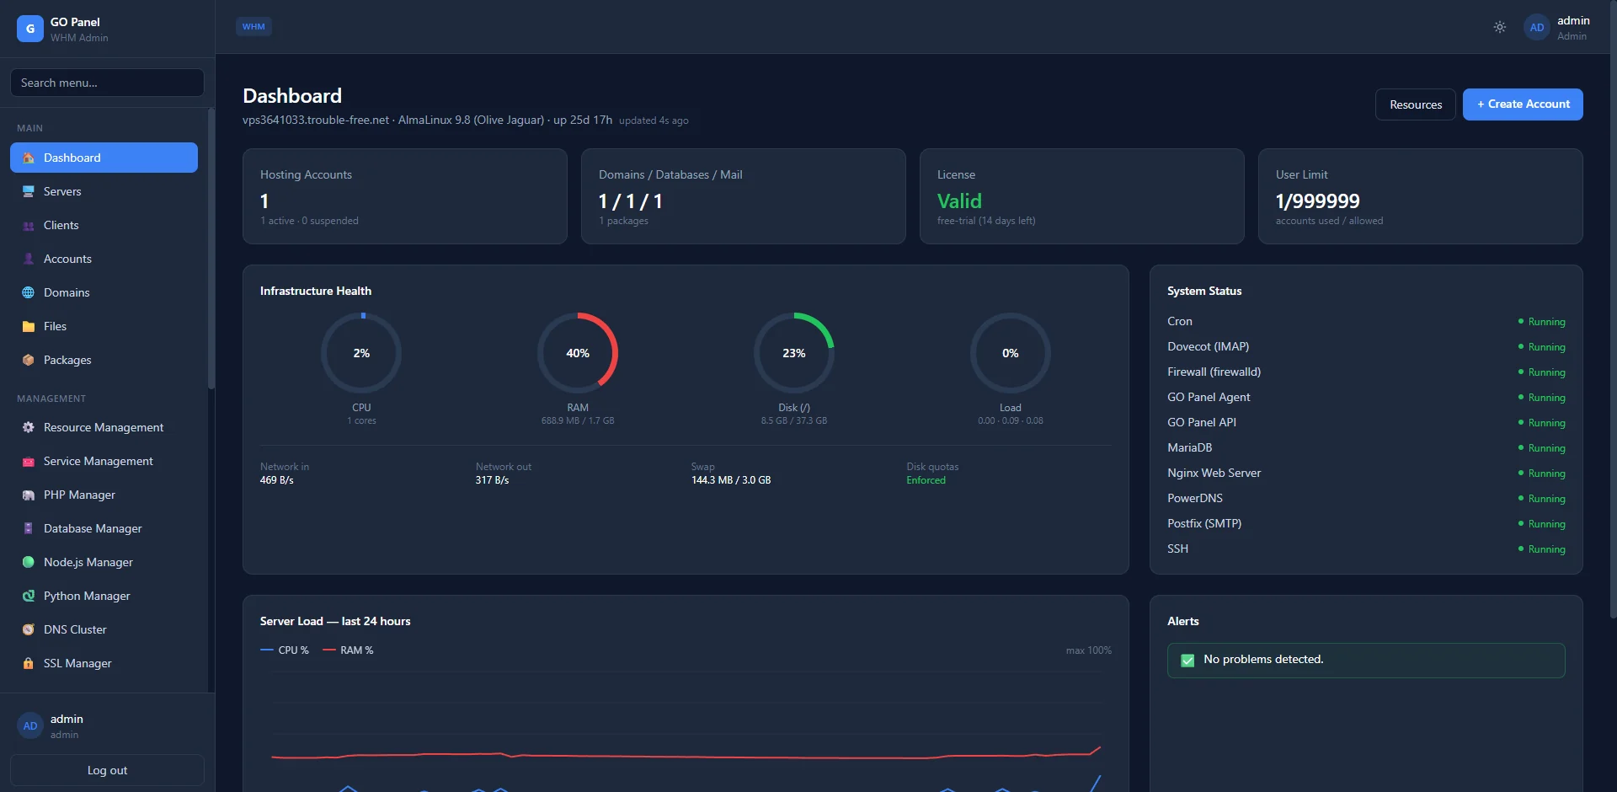Click the RAM % legend entry

click(348, 650)
